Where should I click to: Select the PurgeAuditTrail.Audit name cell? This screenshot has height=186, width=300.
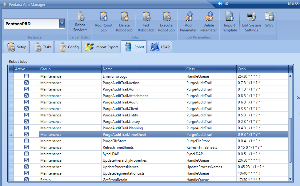click(x=143, y=102)
